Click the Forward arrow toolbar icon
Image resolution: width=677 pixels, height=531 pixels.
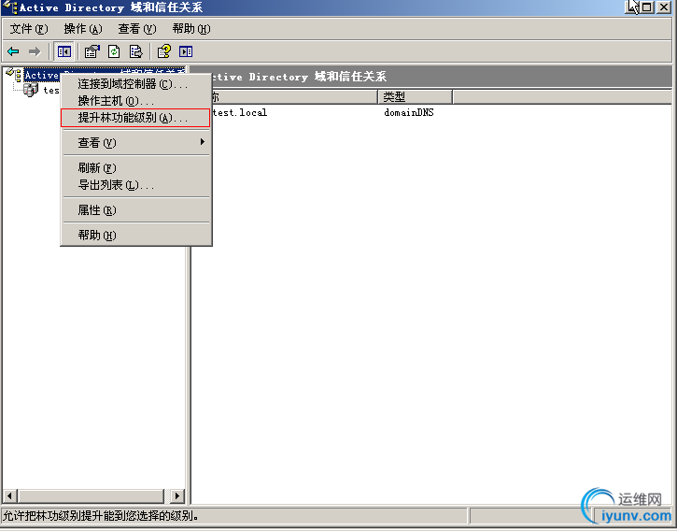[x=35, y=52]
